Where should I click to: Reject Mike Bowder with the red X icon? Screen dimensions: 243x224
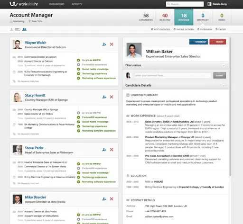tap(112, 199)
